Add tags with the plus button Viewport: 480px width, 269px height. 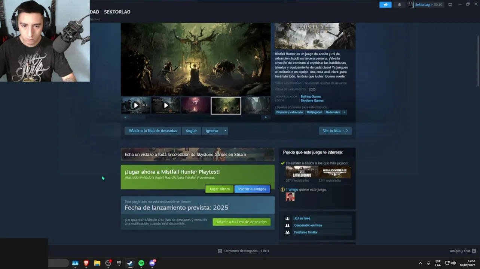click(x=345, y=112)
